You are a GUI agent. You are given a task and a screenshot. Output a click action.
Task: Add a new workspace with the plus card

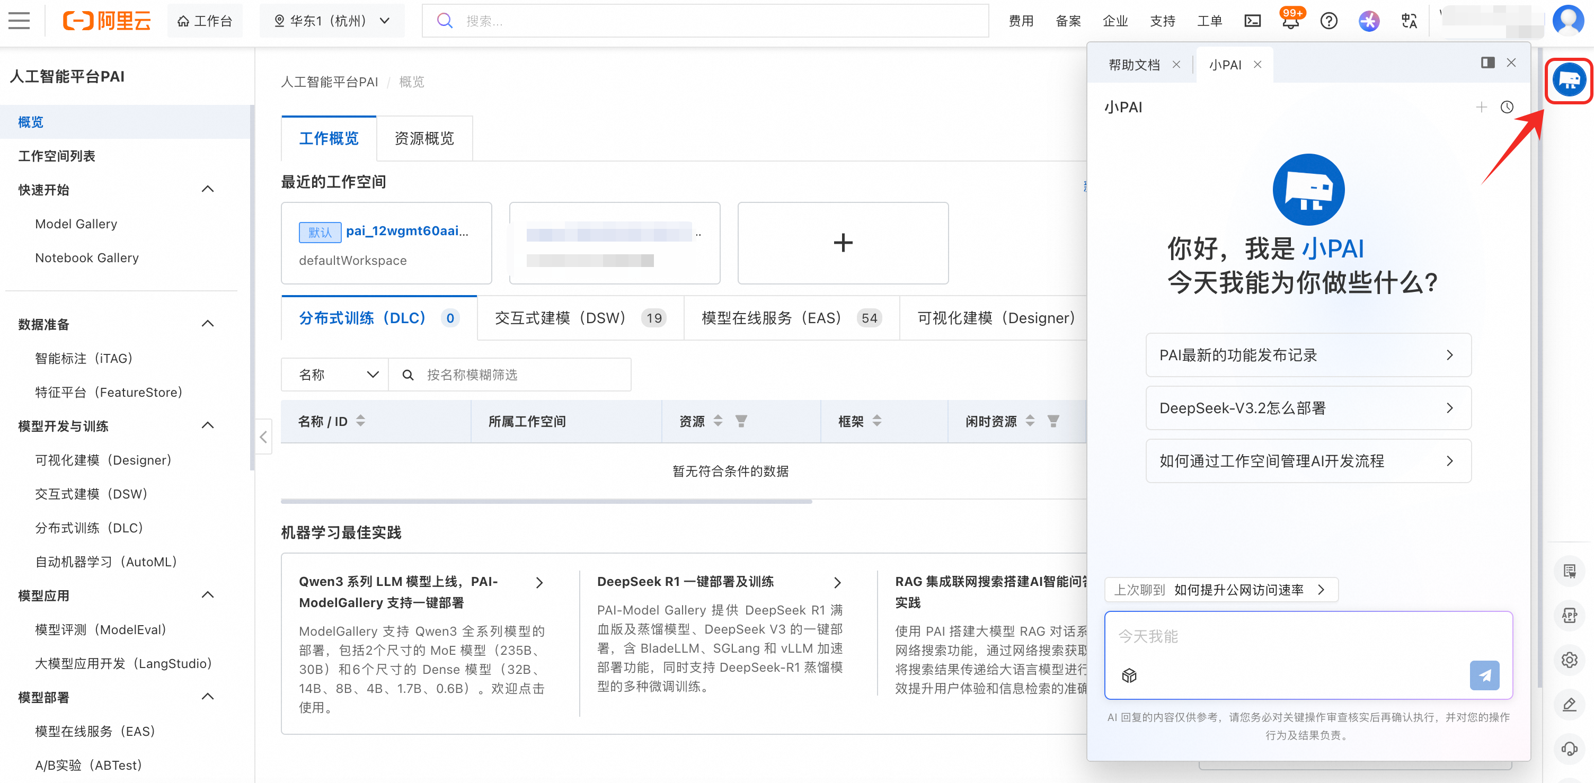(x=843, y=243)
